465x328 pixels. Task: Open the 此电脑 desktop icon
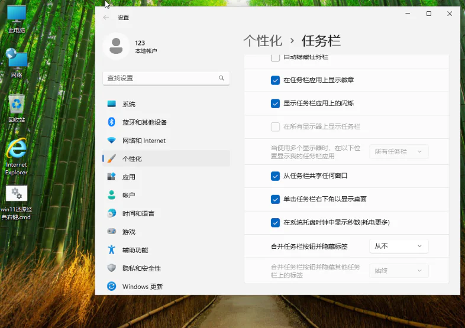[17, 20]
